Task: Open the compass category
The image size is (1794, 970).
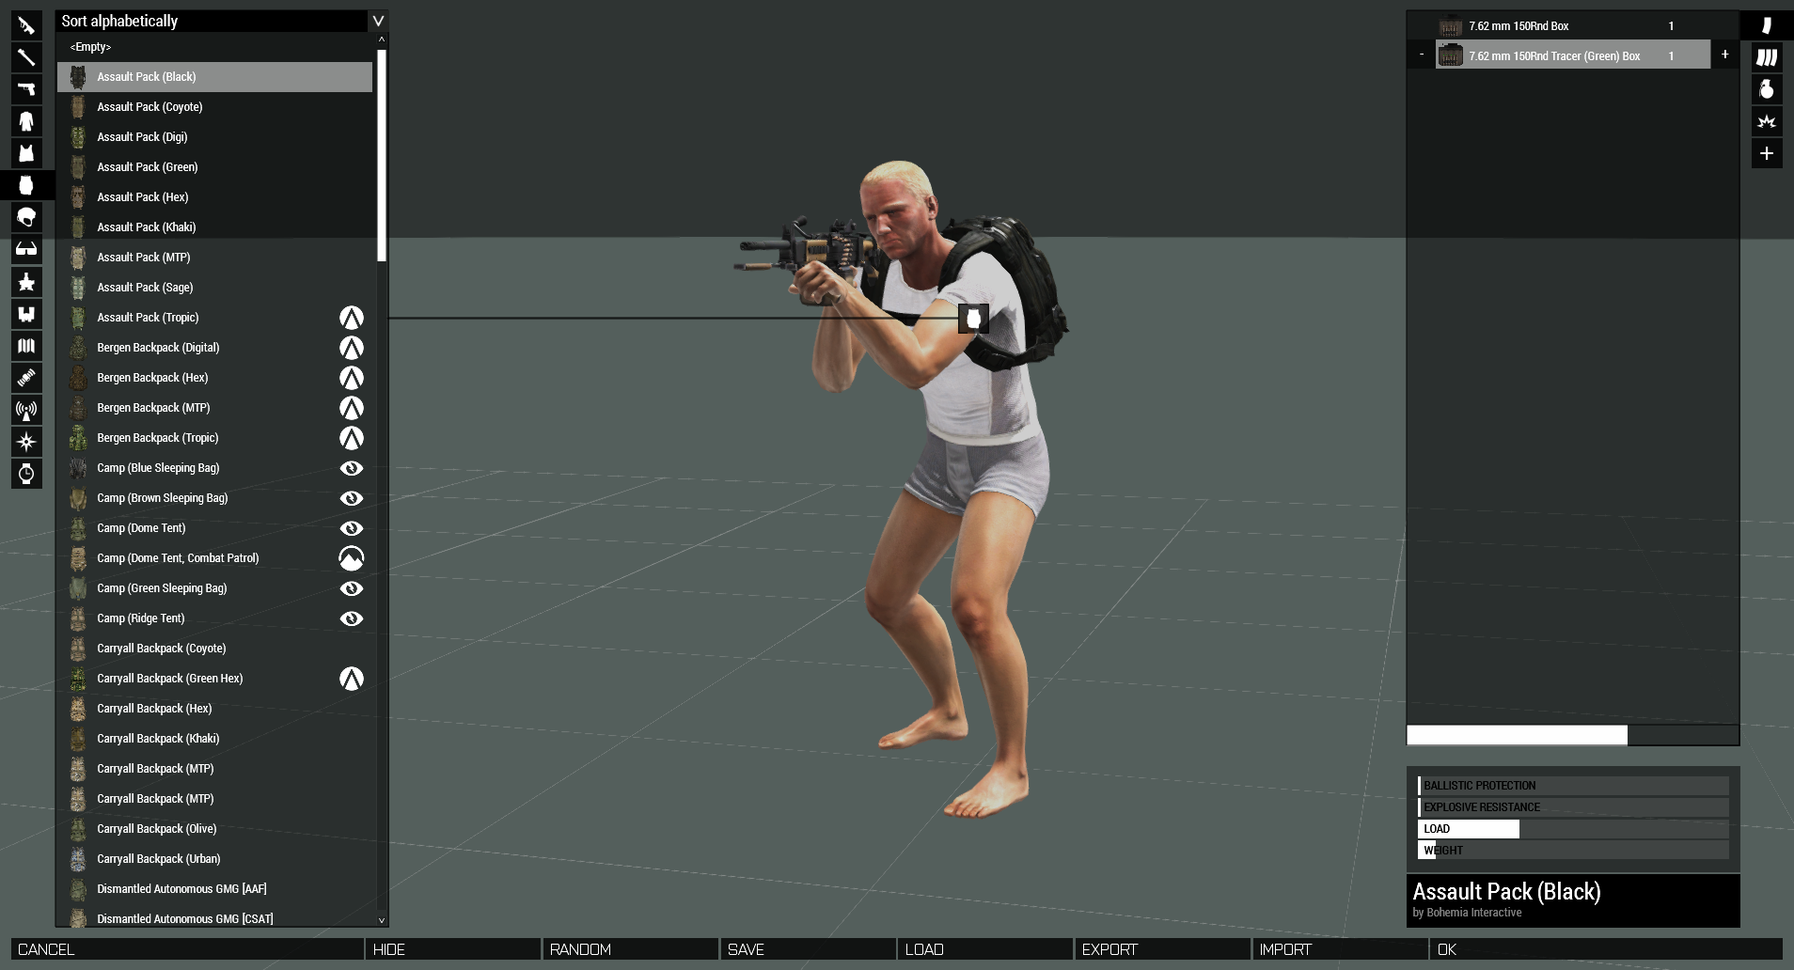Action: tap(26, 441)
